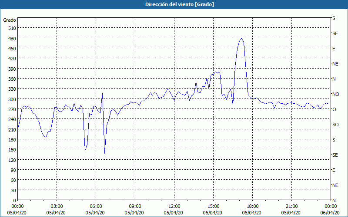
Task: Click the 270 tick label
Action: click(x=12, y=109)
